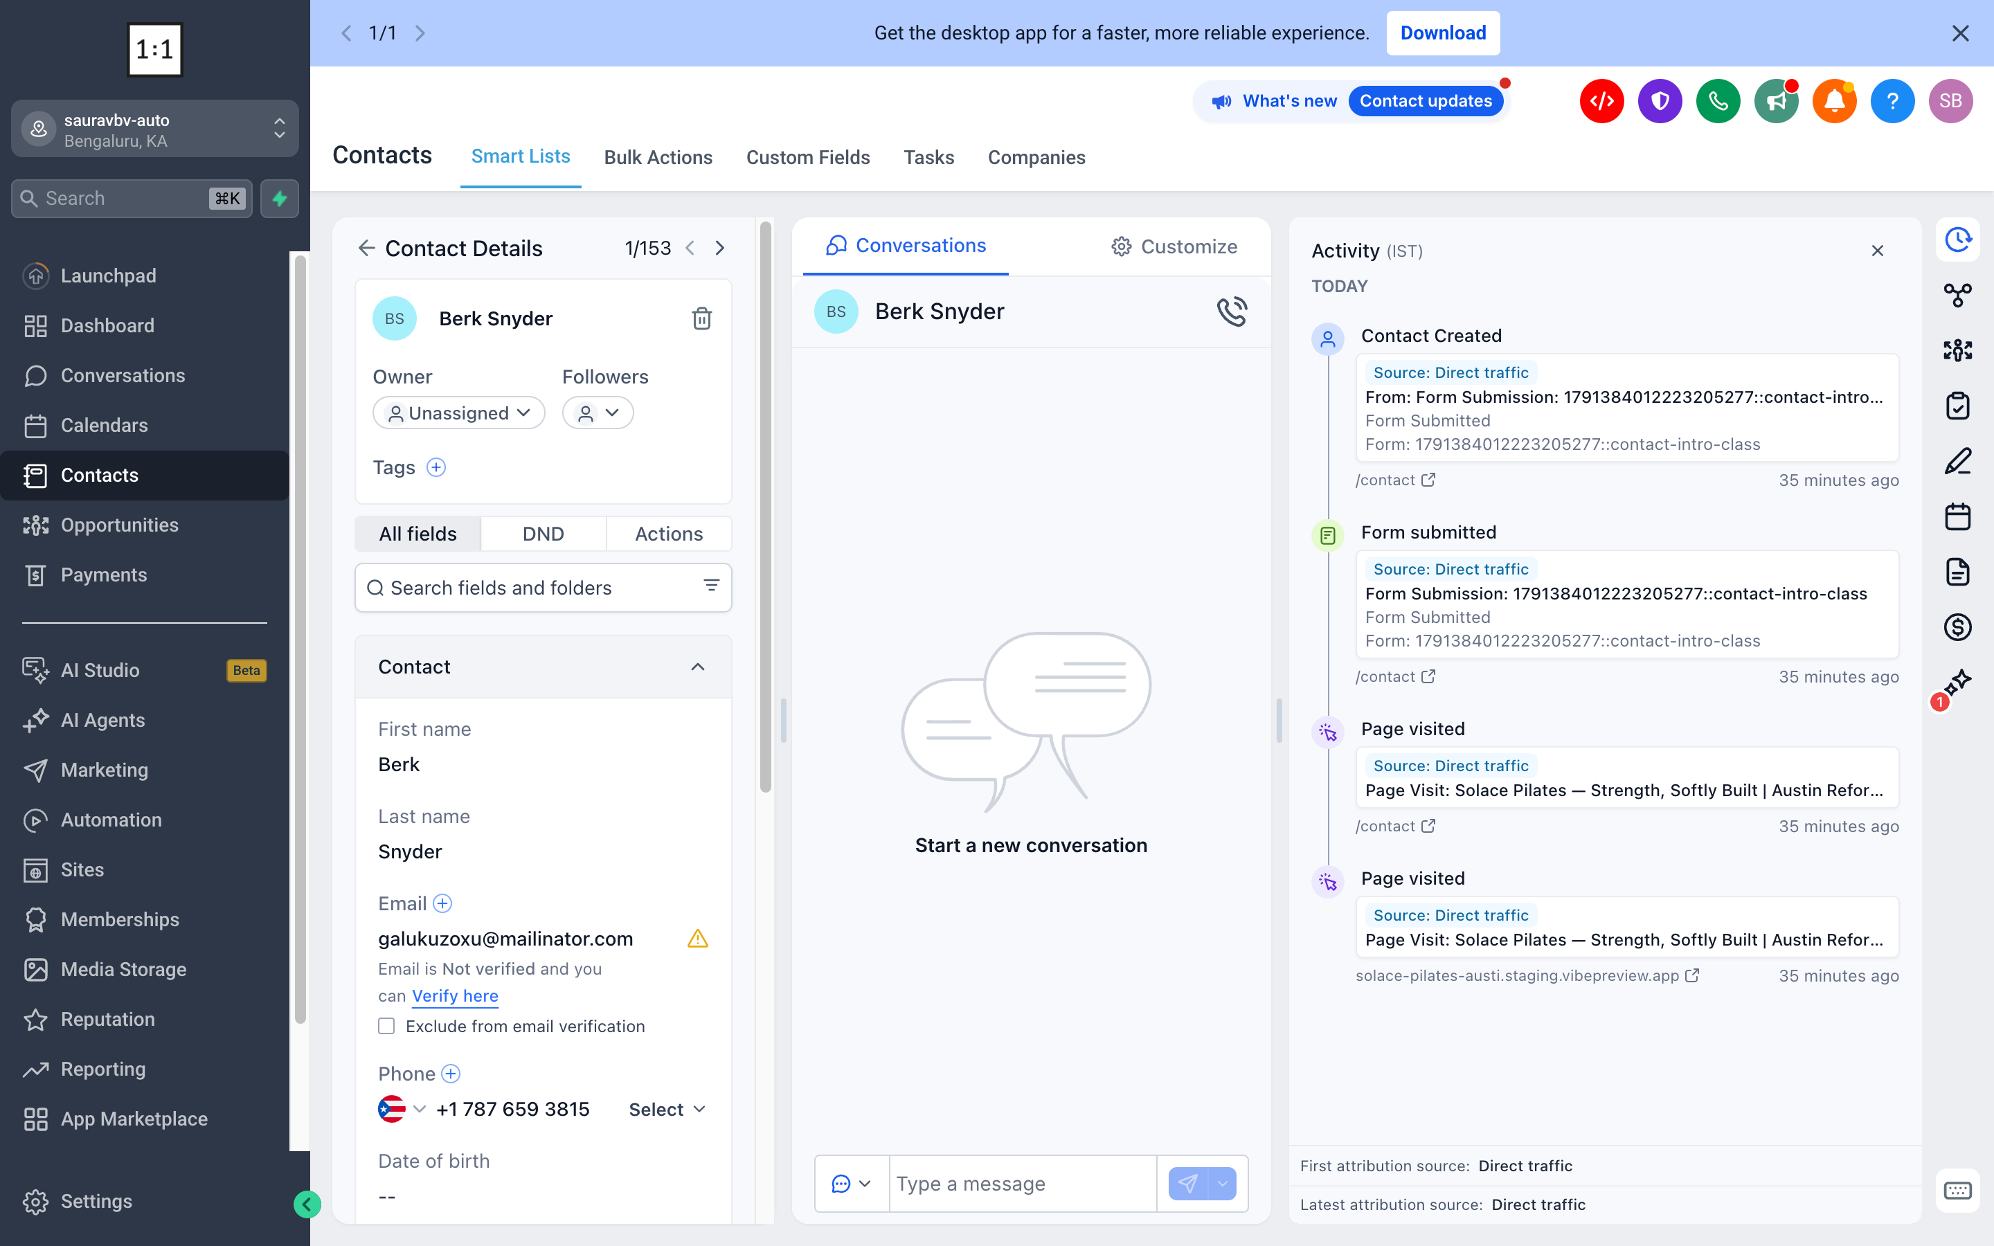Delete contact using the trash icon
Screen dimensions: 1994x1246
701,318
